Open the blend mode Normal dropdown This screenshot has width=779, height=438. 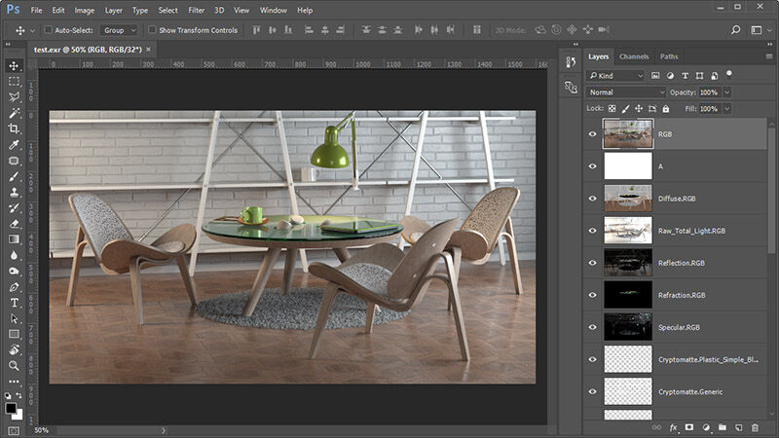tap(626, 92)
